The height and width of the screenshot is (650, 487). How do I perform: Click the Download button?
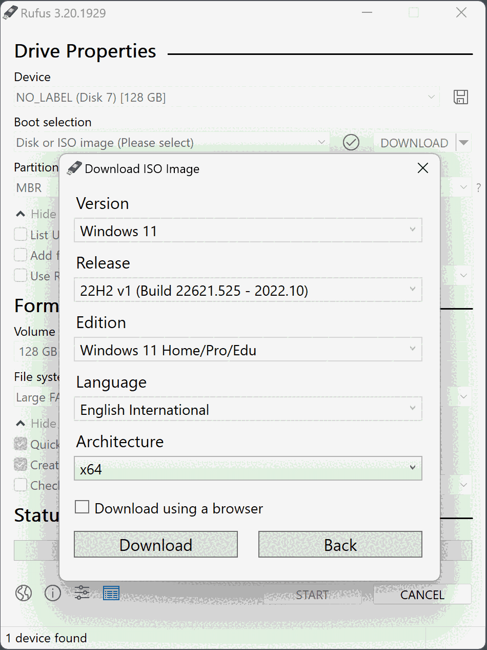(155, 544)
